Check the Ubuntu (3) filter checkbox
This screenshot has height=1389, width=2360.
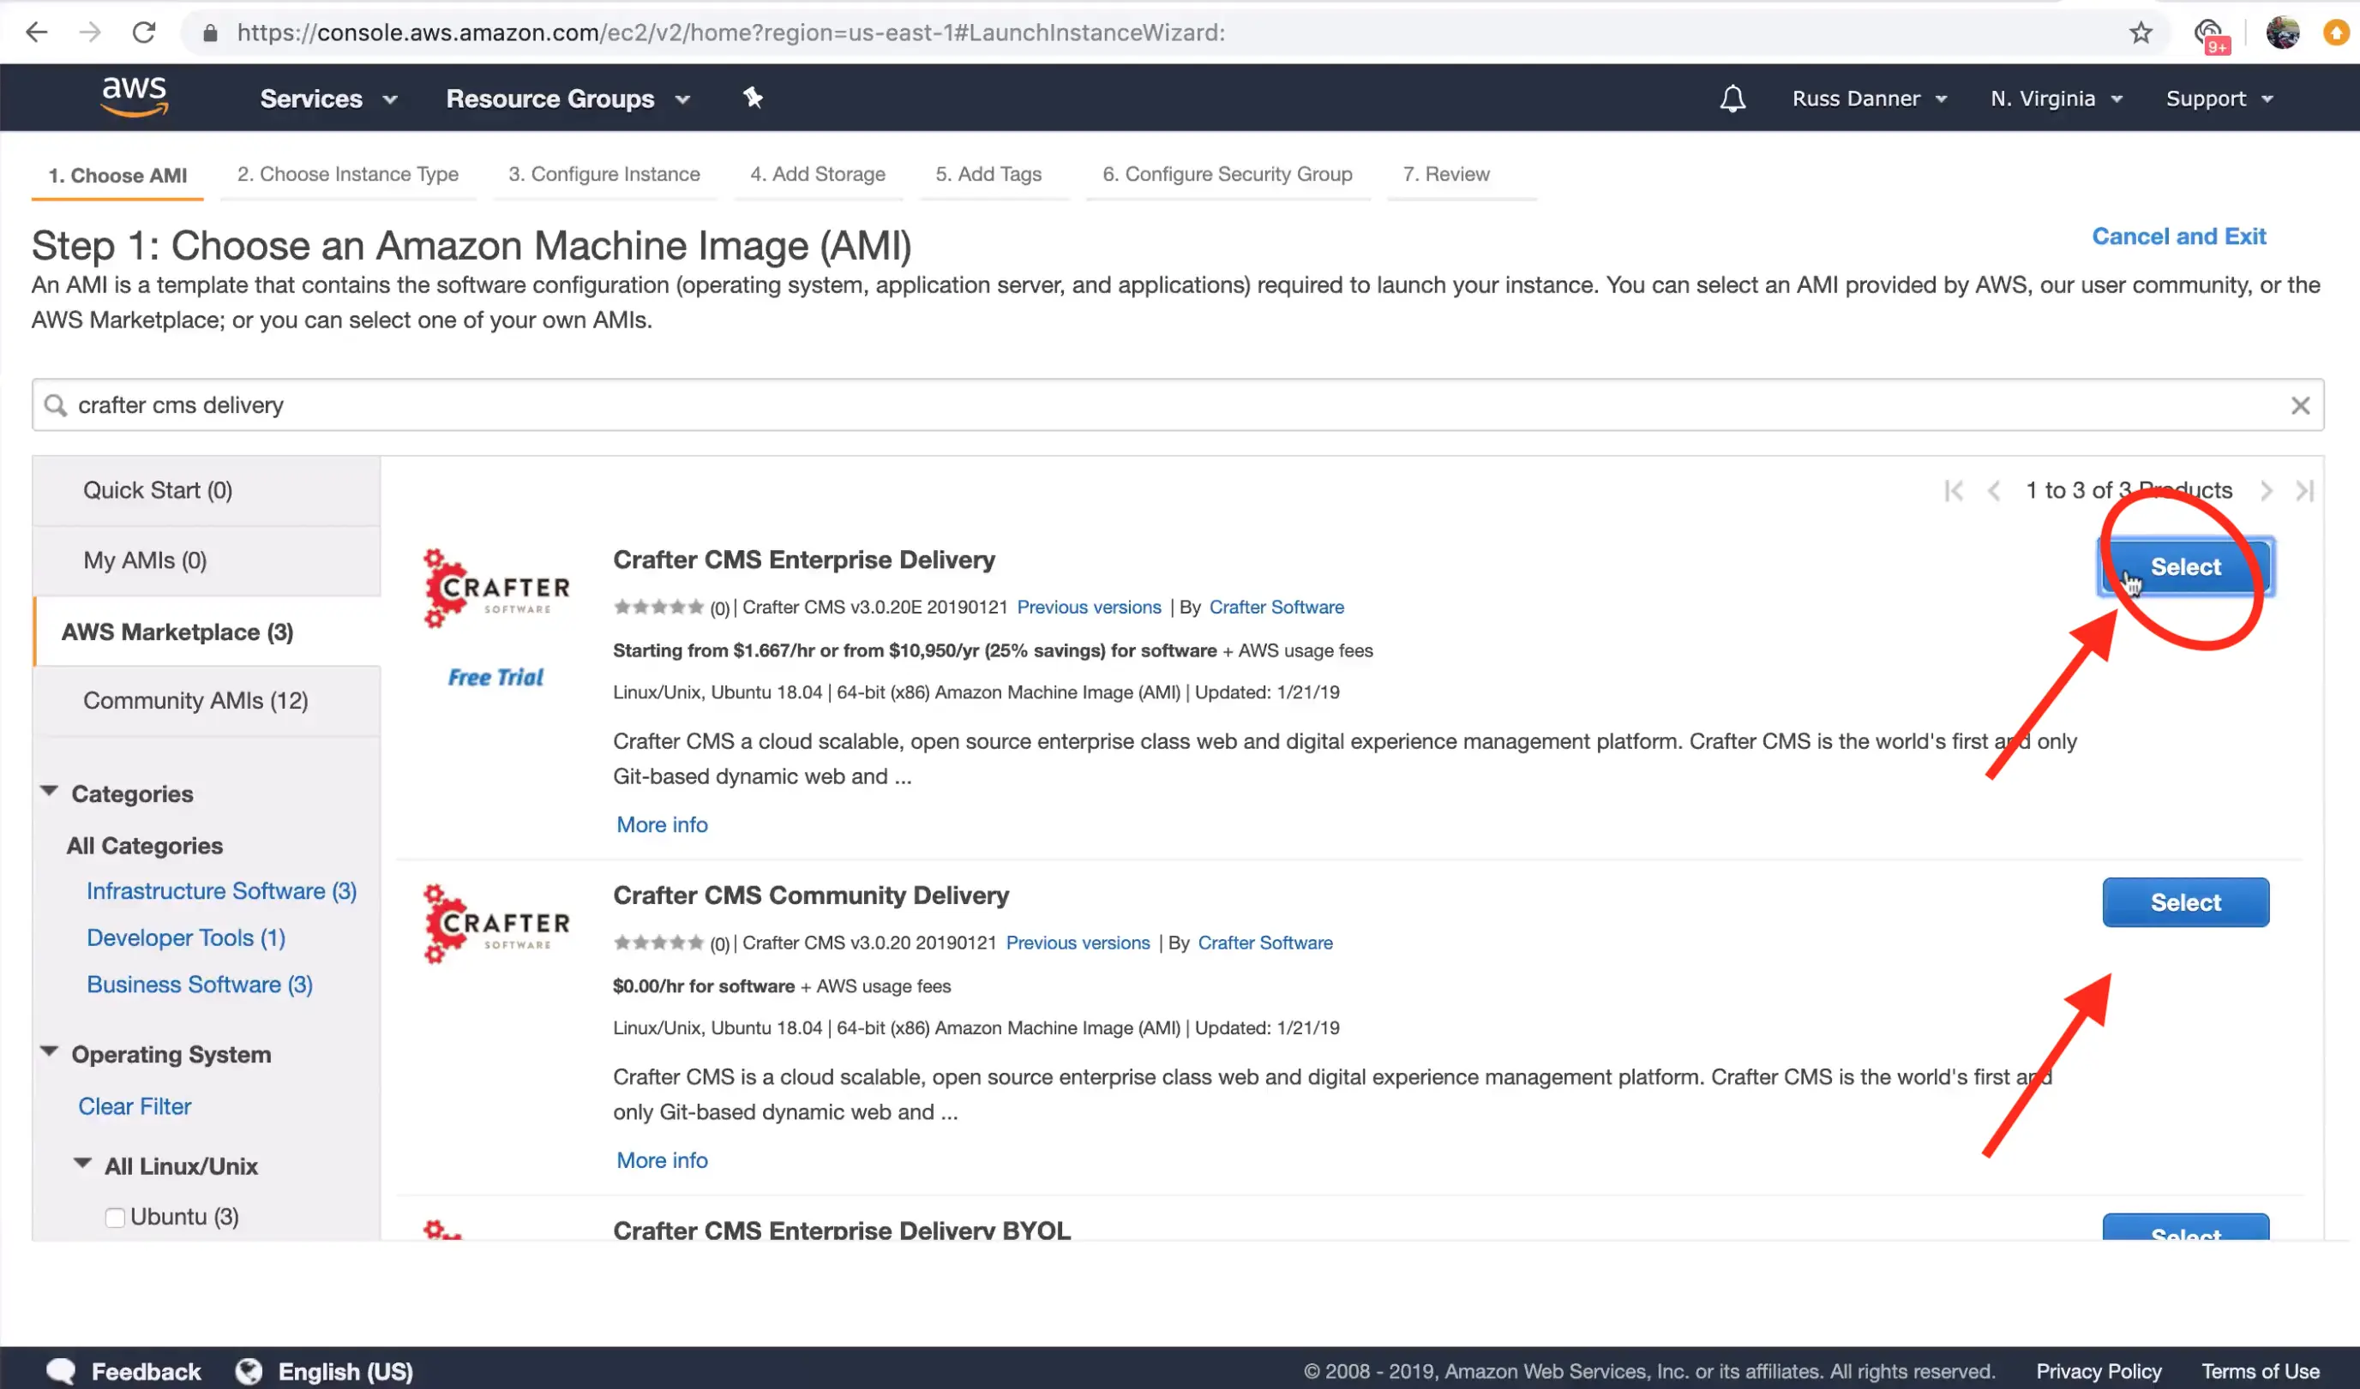pyautogui.click(x=114, y=1217)
